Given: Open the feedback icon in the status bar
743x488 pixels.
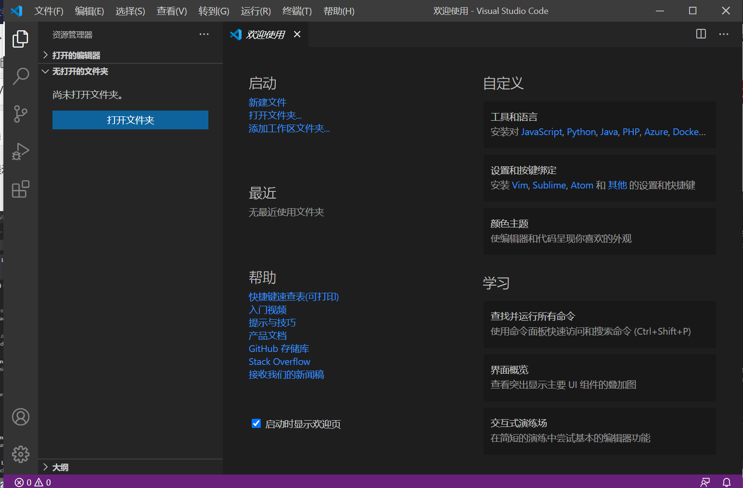Looking at the screenshot, I should point(705,482).
